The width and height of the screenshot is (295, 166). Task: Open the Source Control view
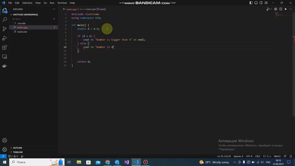[x=5, y=29]
